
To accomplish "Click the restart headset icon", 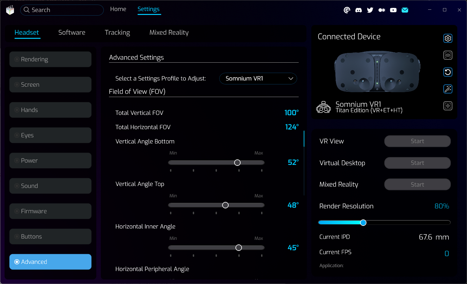I will pyautogui.click(x=448, y=72).
